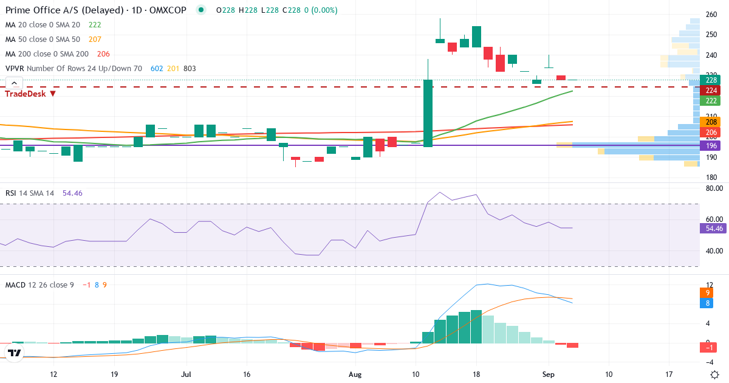This screenshot has height=383, width=729.
Task: Click the purple RSI 54.46 scale label
Action: 712,229
